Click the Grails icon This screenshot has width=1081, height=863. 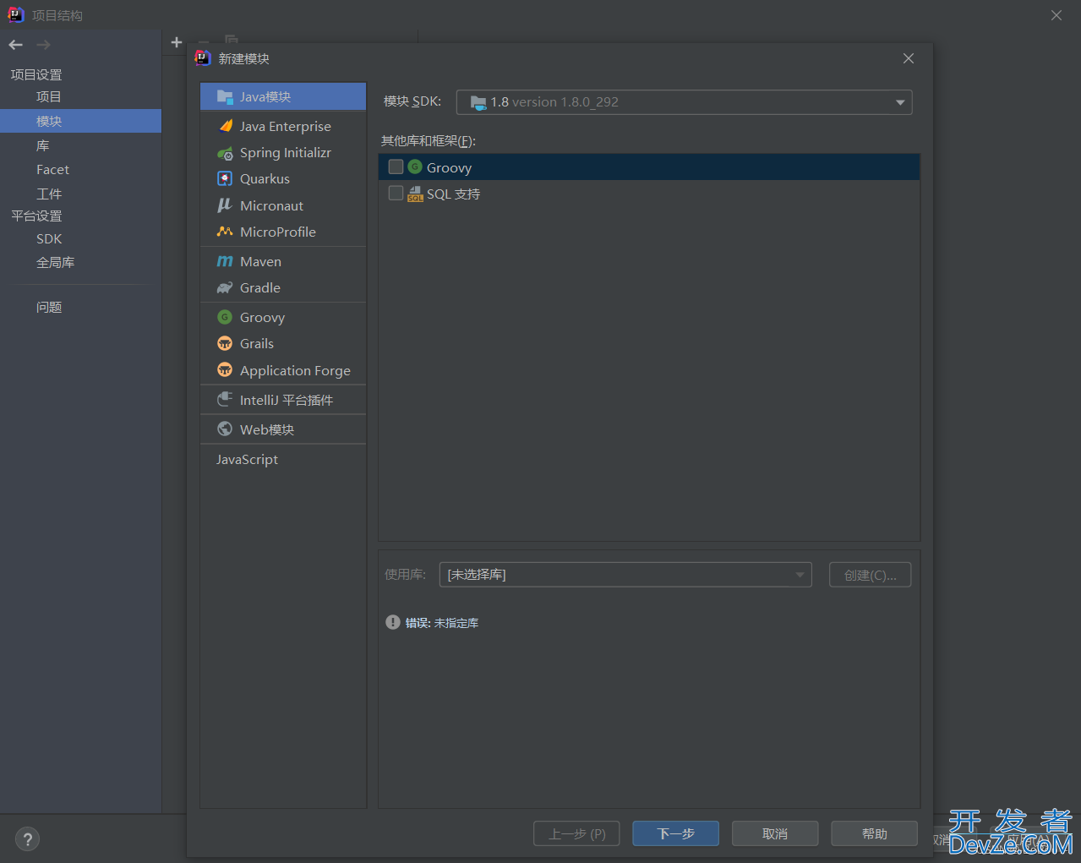tap(225, 343)
